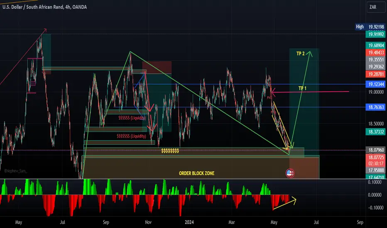Click the 18.50000 price scale value
The height and width of the screenshot is (228, 387).
coord(376,124)
